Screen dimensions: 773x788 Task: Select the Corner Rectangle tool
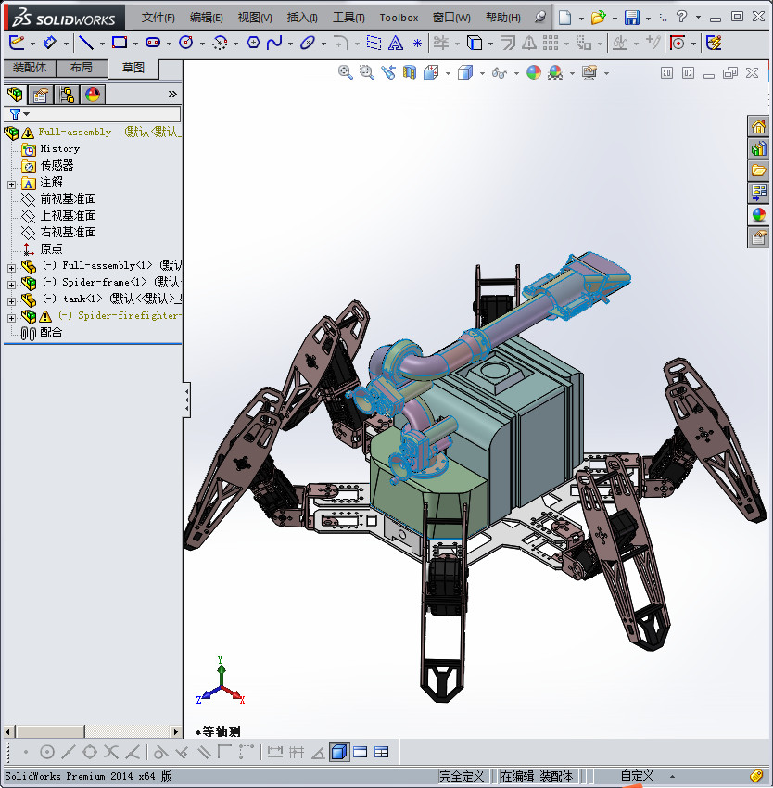click(119, 43)
